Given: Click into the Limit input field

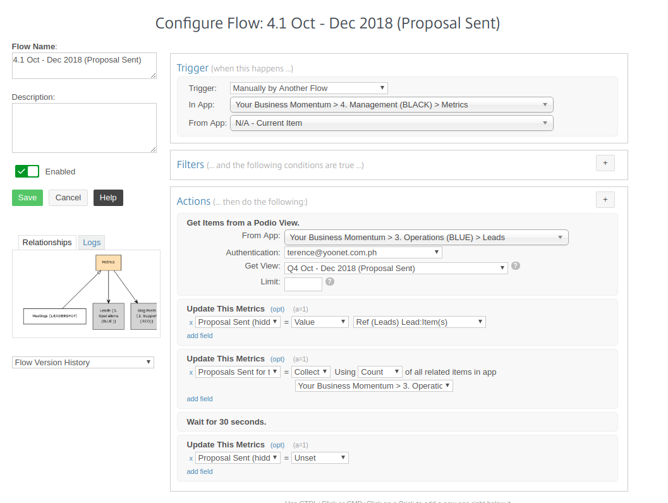Looking at the screenshot, I should point(303,284).
